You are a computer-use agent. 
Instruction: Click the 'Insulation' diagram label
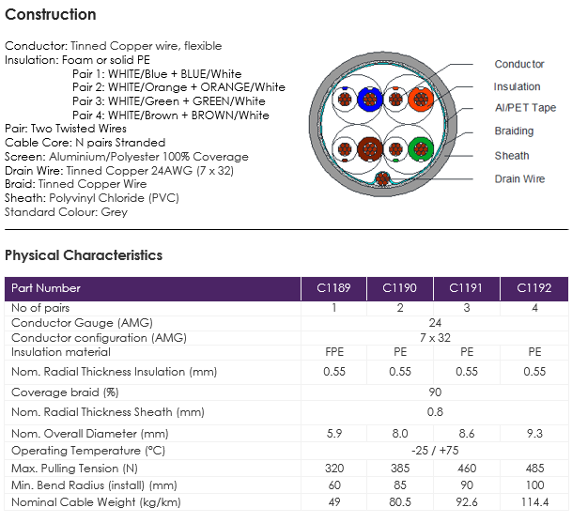click(517, 86)
